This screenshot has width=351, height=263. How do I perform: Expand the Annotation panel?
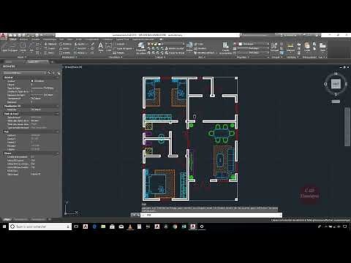(116, 57)
